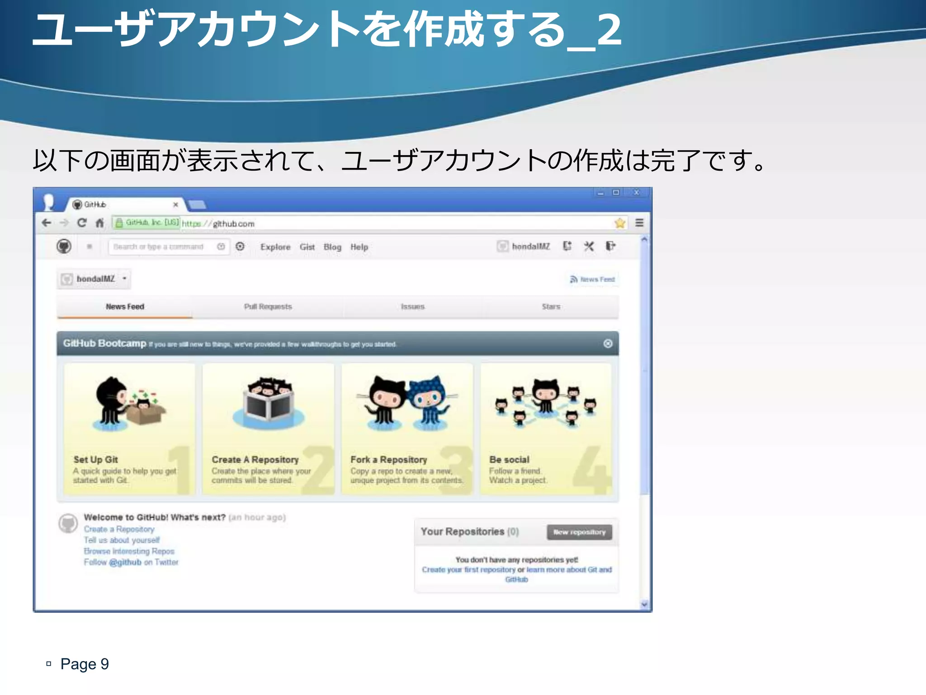The height and width of the screenshot is (695, 926).
Task: Click the Chrome user profile silhouette
Action: [x=49, y=202]
